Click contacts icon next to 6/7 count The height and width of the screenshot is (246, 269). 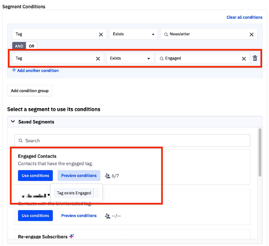click(108, 176)
